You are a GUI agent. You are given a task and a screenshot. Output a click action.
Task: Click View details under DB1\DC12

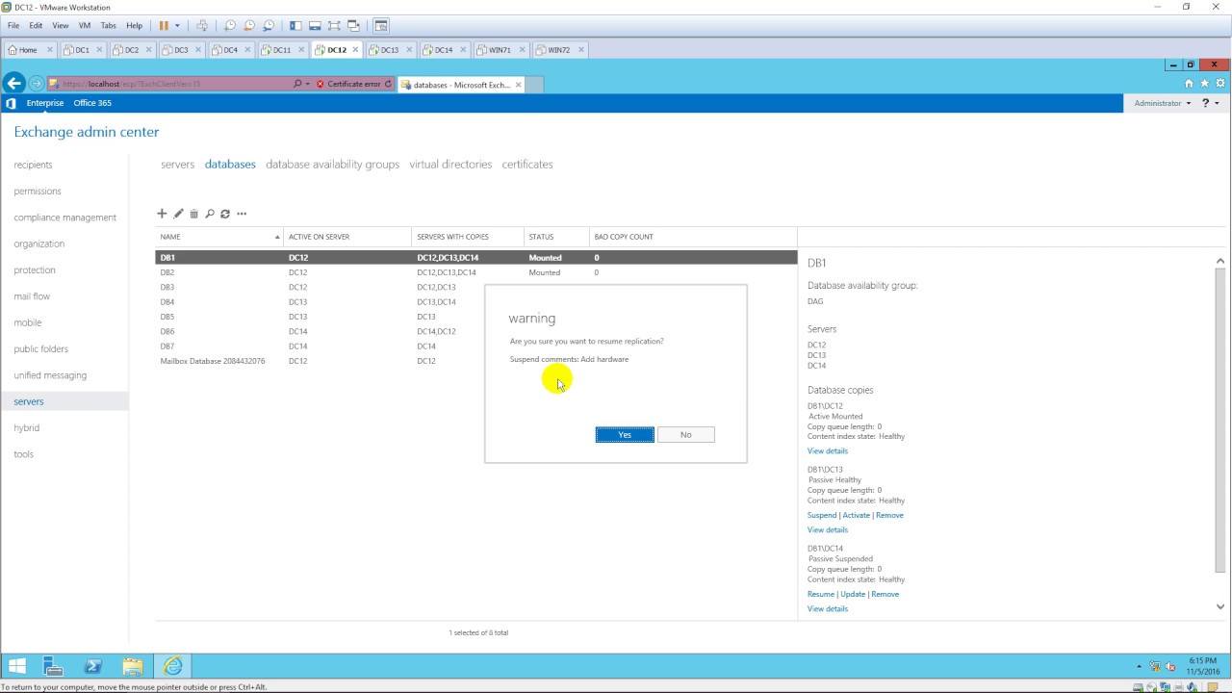pyautogui.click(x=828, y=450)
